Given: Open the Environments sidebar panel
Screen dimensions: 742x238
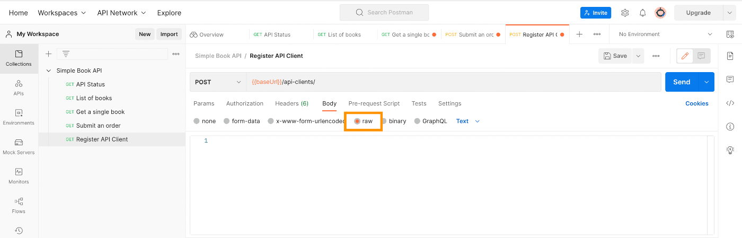Looking at the screenshot, I should coord(19,117).
